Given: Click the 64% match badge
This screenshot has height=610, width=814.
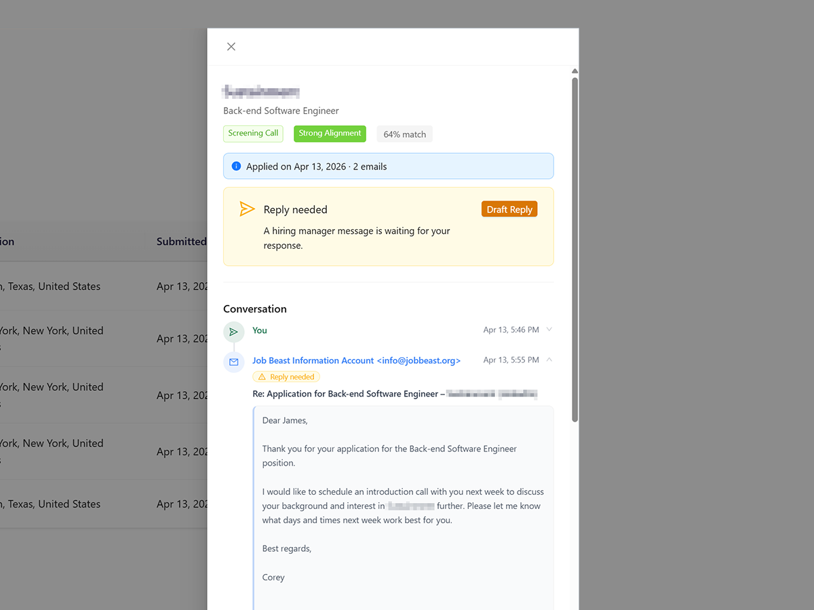Looking at the screenshot, I should [404, 134].
